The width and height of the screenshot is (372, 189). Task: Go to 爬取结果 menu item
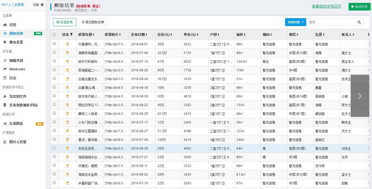16,33
